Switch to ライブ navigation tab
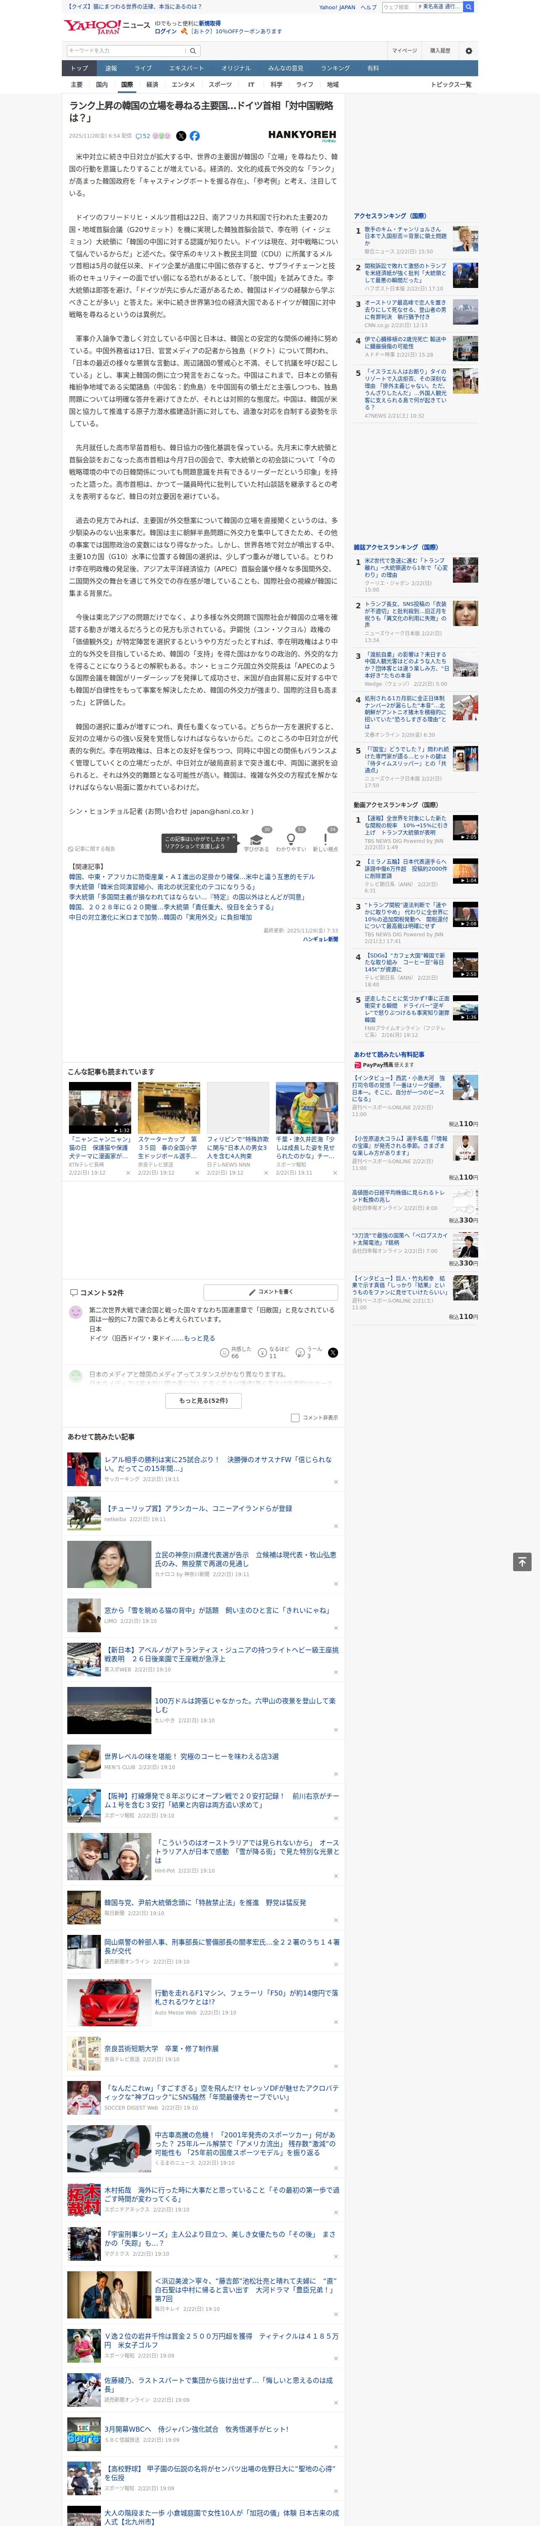The image size is (540, 2526). pyautogui.click(x=143, y=68)
